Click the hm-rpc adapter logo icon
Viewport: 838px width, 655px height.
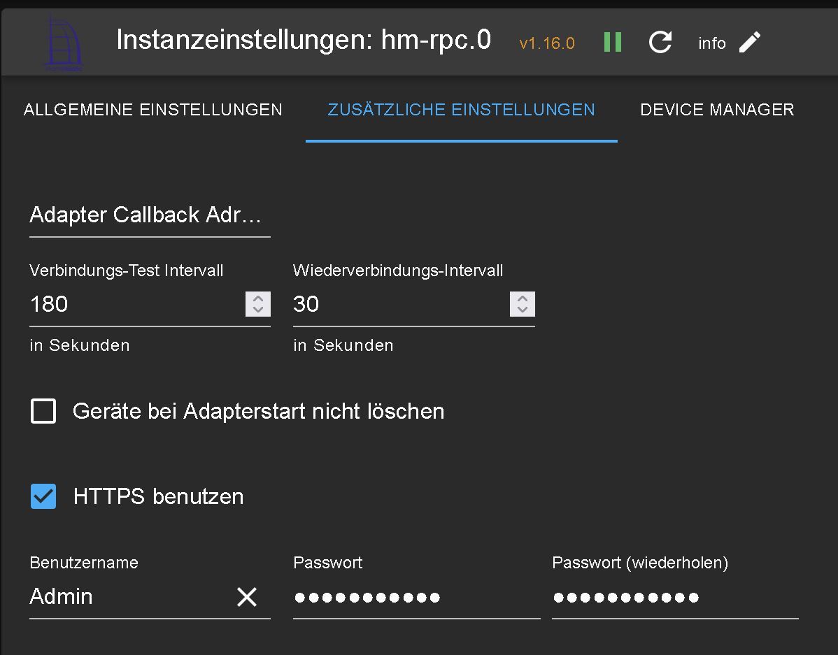click(63, 43)
